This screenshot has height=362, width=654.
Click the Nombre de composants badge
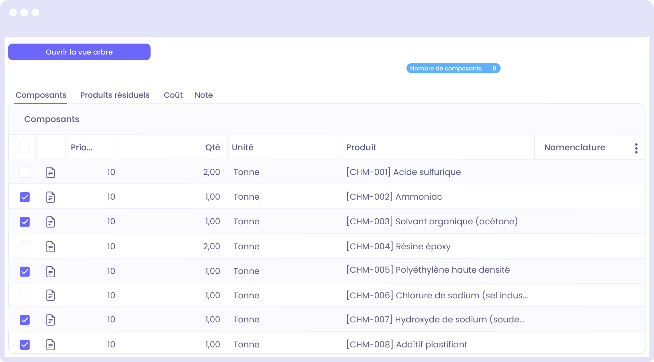pyautogui.click(x=453, y=69)
